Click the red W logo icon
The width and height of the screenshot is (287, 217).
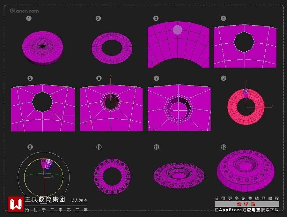point(16,204)
